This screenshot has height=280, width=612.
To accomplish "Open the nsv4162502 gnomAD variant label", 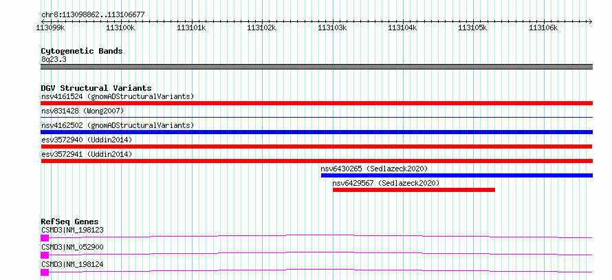I will [118, 125].
